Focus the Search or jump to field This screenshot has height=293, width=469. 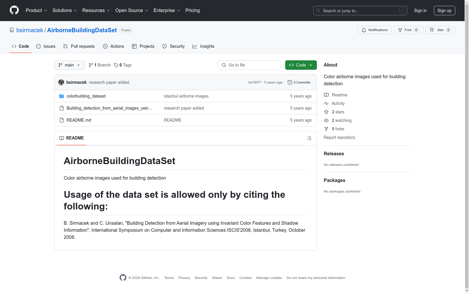coord(360,11)
